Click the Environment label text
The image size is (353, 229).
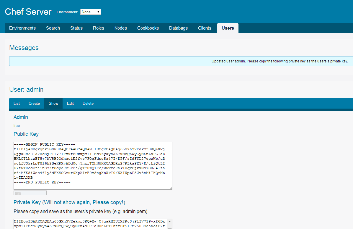(x=67, y=12)
